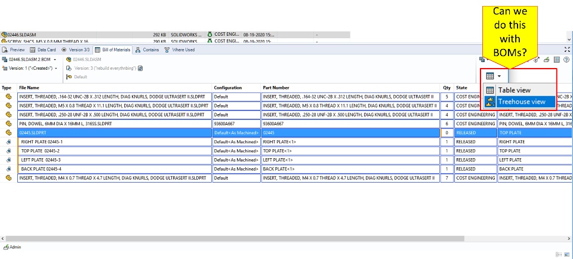Click RELEASED state for TOP PLATE 02445-2

[475, 151]
